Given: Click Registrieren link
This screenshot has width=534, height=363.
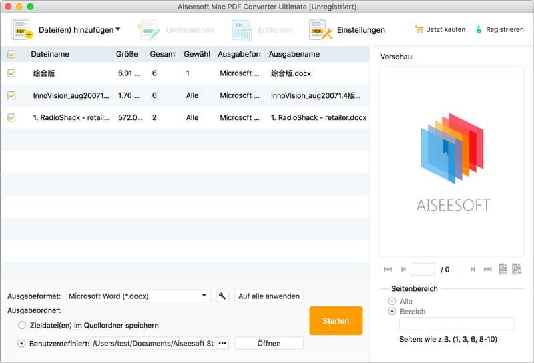Looking at the screenshot, I should click(505, 29).
